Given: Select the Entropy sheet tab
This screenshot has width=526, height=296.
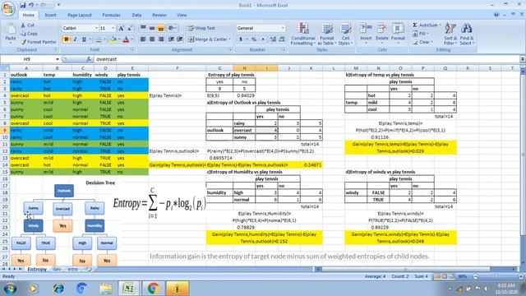Looking at the screenshot, I should [x=37, y=269].
